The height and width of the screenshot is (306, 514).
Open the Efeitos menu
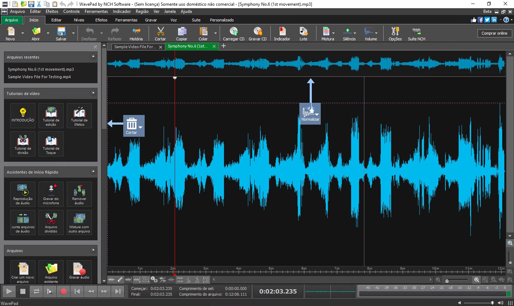[52, 11]
